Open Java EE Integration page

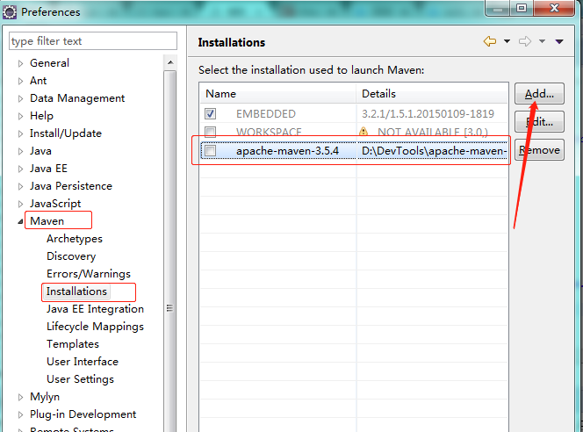click(x=95, y=309)
